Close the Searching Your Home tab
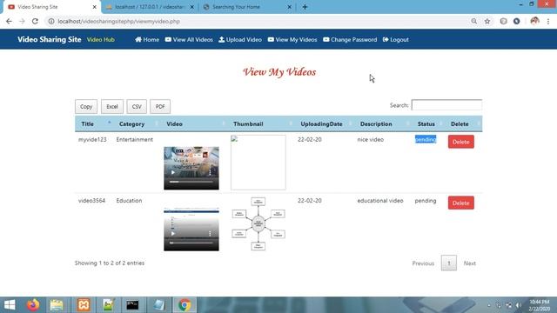This screenshot has width=557, height=313. point(289,7)
